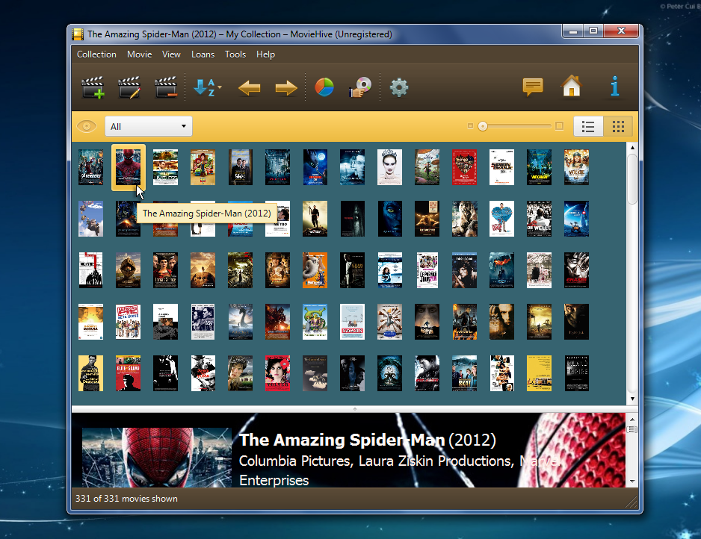Image resolution: width=701 pixels, height=539 pixels.
Task: Click the movie grid scroll up arrow
Action: 632,148
